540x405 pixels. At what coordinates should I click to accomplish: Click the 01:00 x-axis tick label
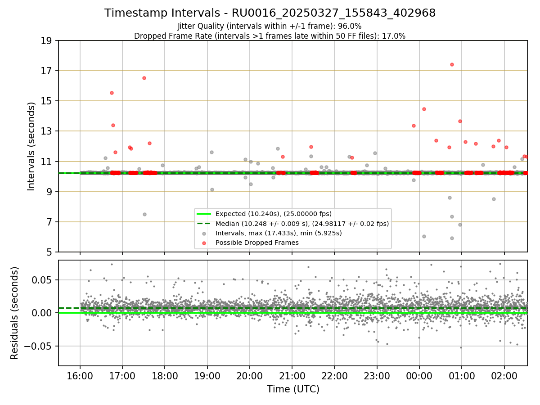point(462,376)
